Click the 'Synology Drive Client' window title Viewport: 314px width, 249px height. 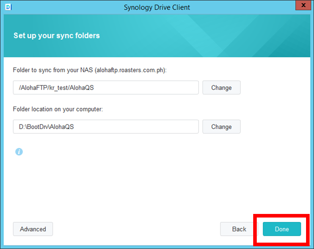[157, 8]
